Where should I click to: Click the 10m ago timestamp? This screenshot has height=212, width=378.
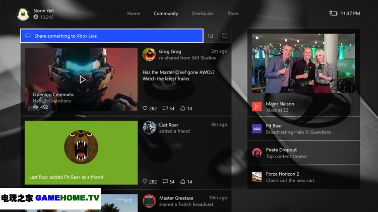[218, 197]
